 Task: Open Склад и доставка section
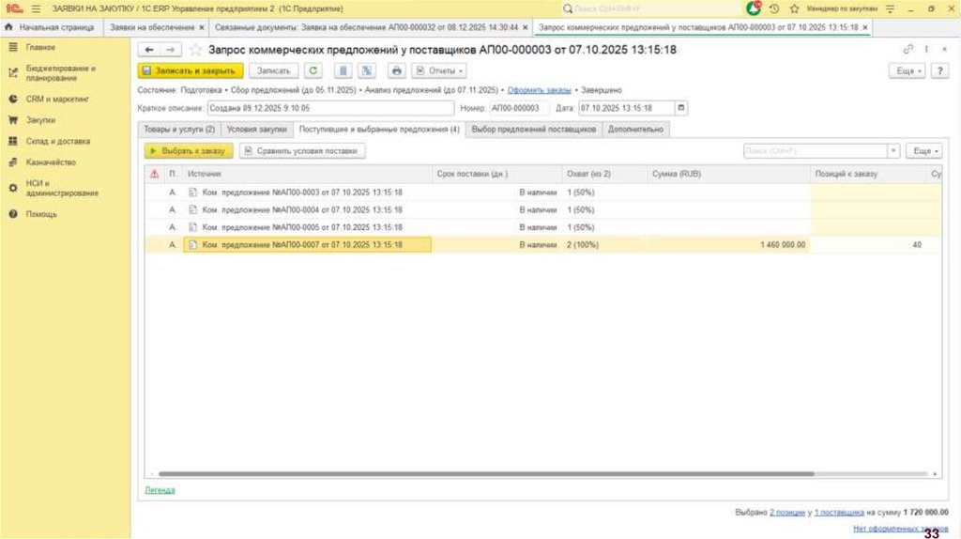pyautogui.click(x=57, y=141)
